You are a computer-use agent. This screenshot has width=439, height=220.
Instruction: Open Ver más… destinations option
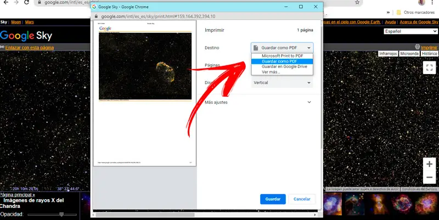(x=282, y=72)
